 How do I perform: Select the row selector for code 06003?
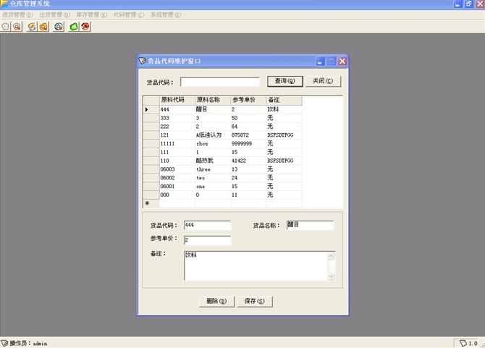point(151,169)
